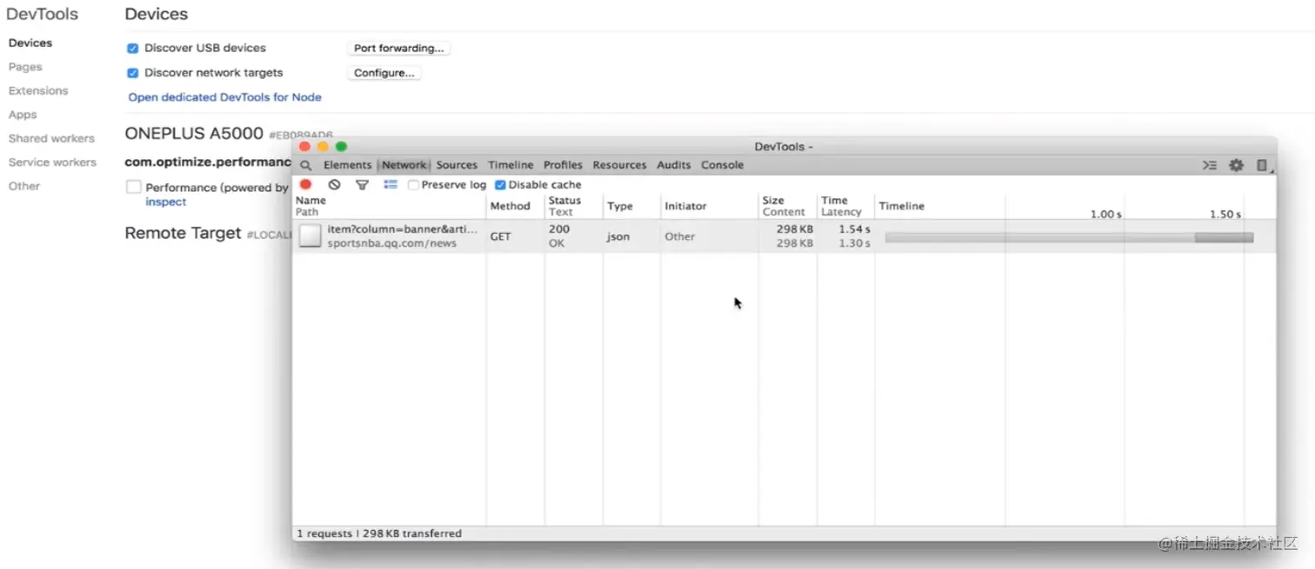Toggle the red record network log button
This screenshot has height=569, width=1315.
(x=306, y=184)
